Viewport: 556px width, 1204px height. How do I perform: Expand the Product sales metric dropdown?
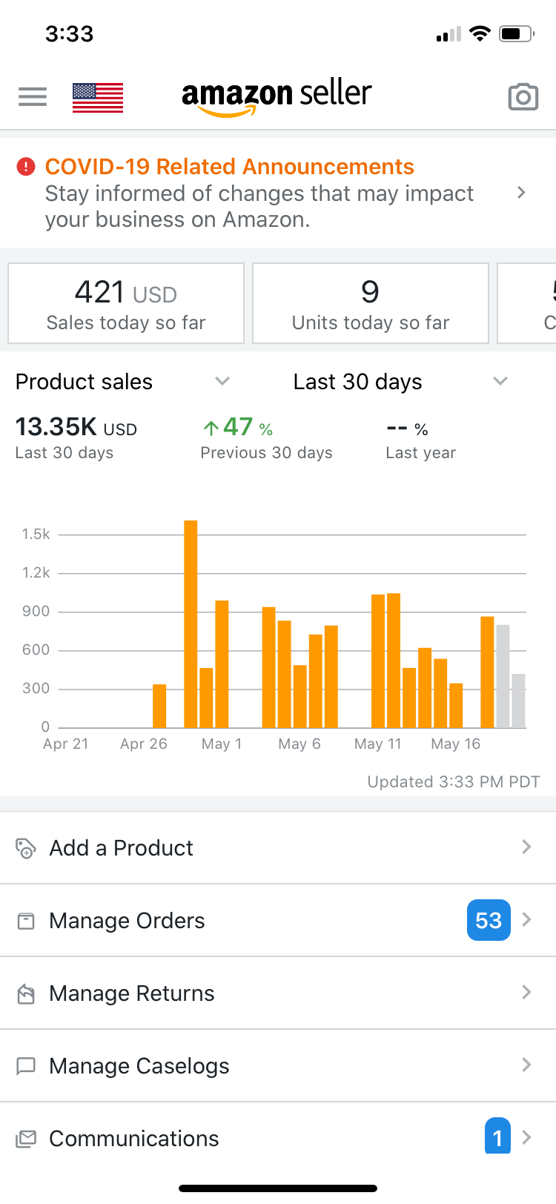point(222,381)
